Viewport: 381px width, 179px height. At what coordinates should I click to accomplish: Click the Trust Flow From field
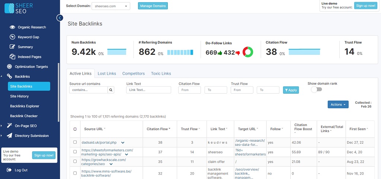click(x=242, y=90)
